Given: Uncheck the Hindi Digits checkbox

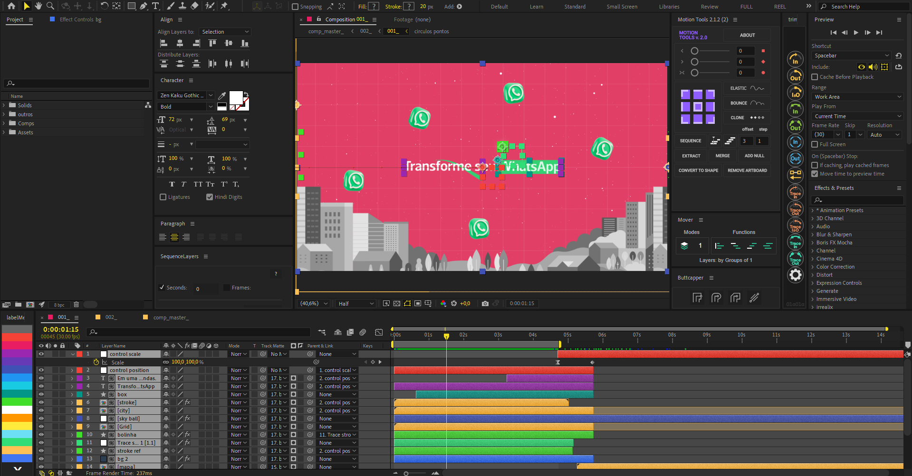Looking at the screenshot, I should 210,197.
